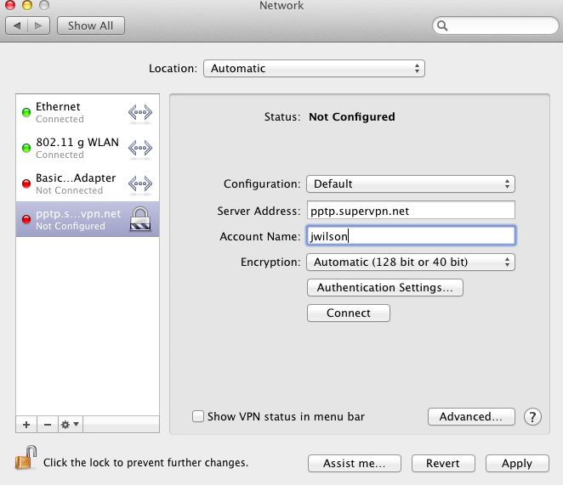563x485 pixels.
Task: Open the help question mark button
Action: point(532,417)
